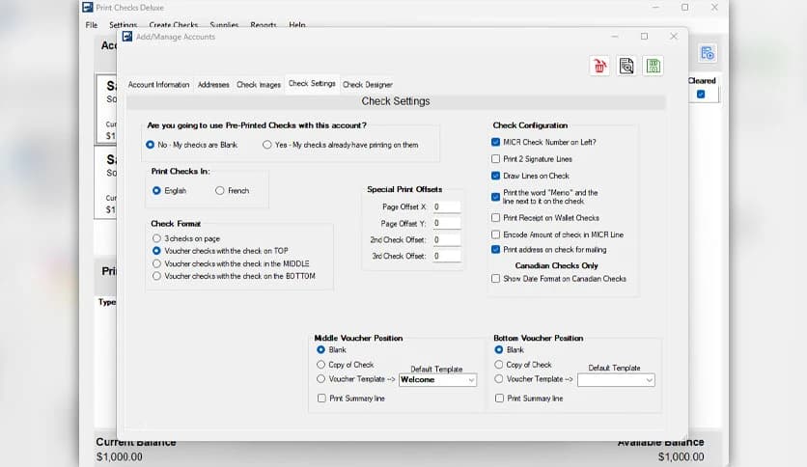Select 'Yes - My checks already have printing'
Image resolution: width=807 pixels, height=467 pixels.
point(340,145)
